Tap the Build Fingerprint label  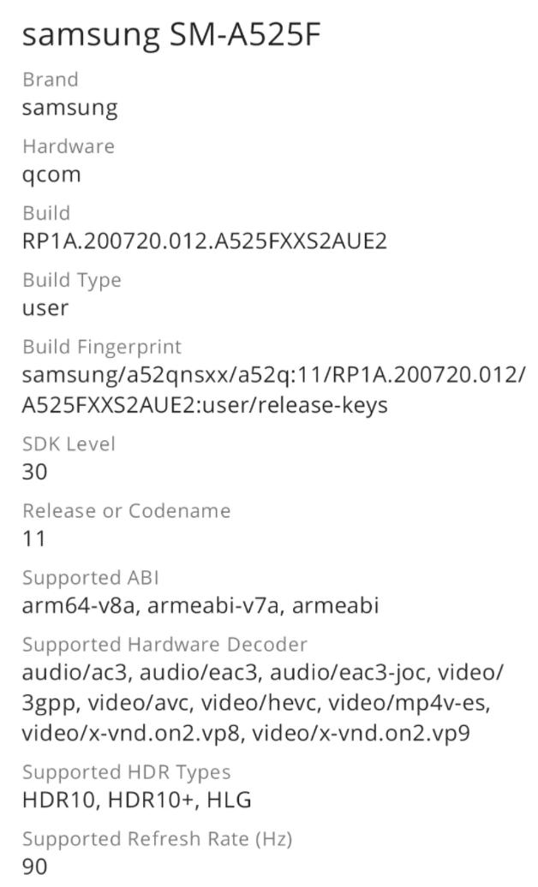[x=101, y=347]
